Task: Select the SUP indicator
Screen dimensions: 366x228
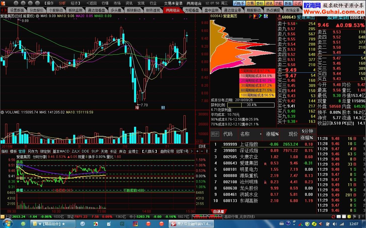Action: pyautogui.click(x=95, y=151)
